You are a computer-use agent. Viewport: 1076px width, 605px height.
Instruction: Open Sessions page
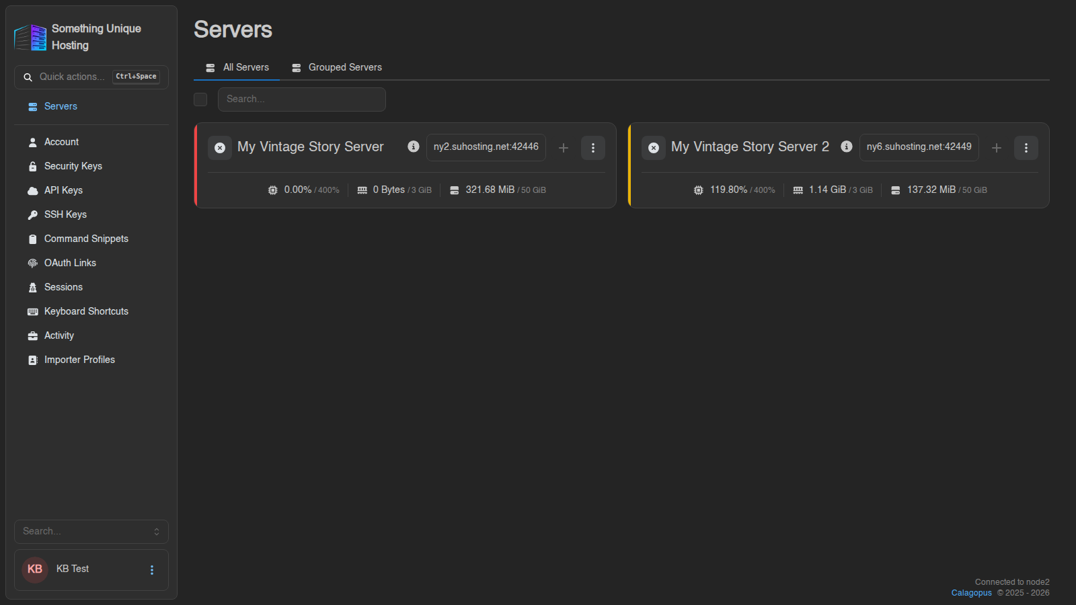[91, 287]
